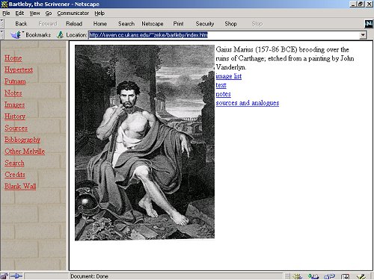Screen dimensions: 374x280
Task: Click the Netscape toolbar button
Action: click(153, 24)
